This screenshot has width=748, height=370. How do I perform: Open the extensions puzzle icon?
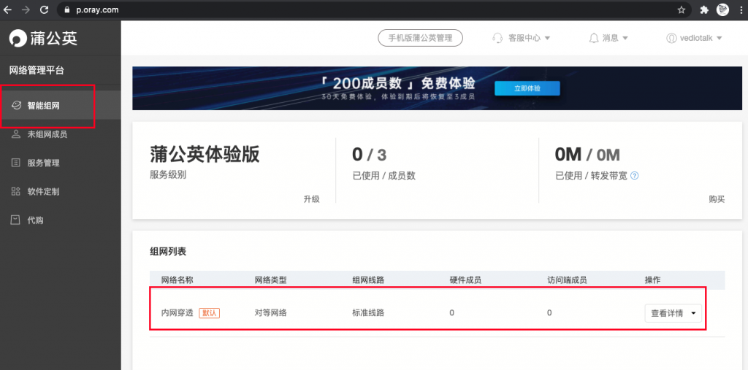pos(704,9)
